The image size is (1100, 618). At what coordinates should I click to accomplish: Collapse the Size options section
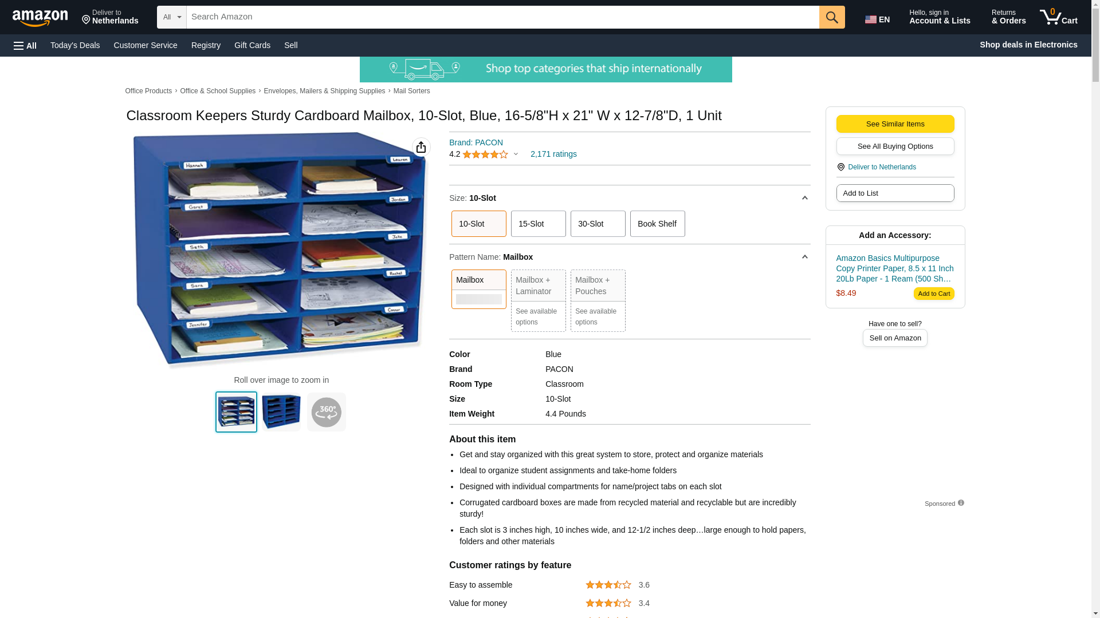[804, 198]
